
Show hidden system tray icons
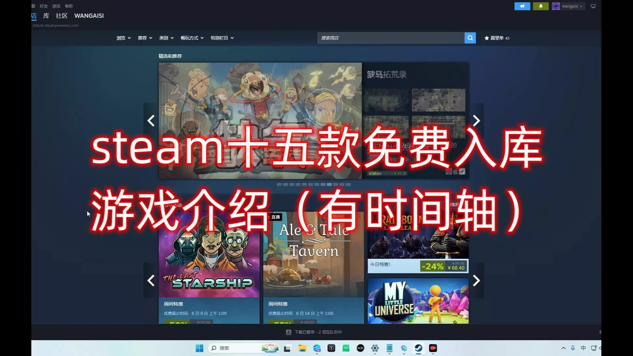tap(563, 348)
